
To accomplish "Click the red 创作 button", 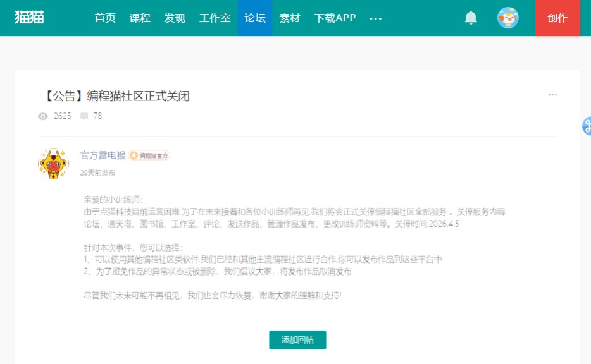I will 557,18.
